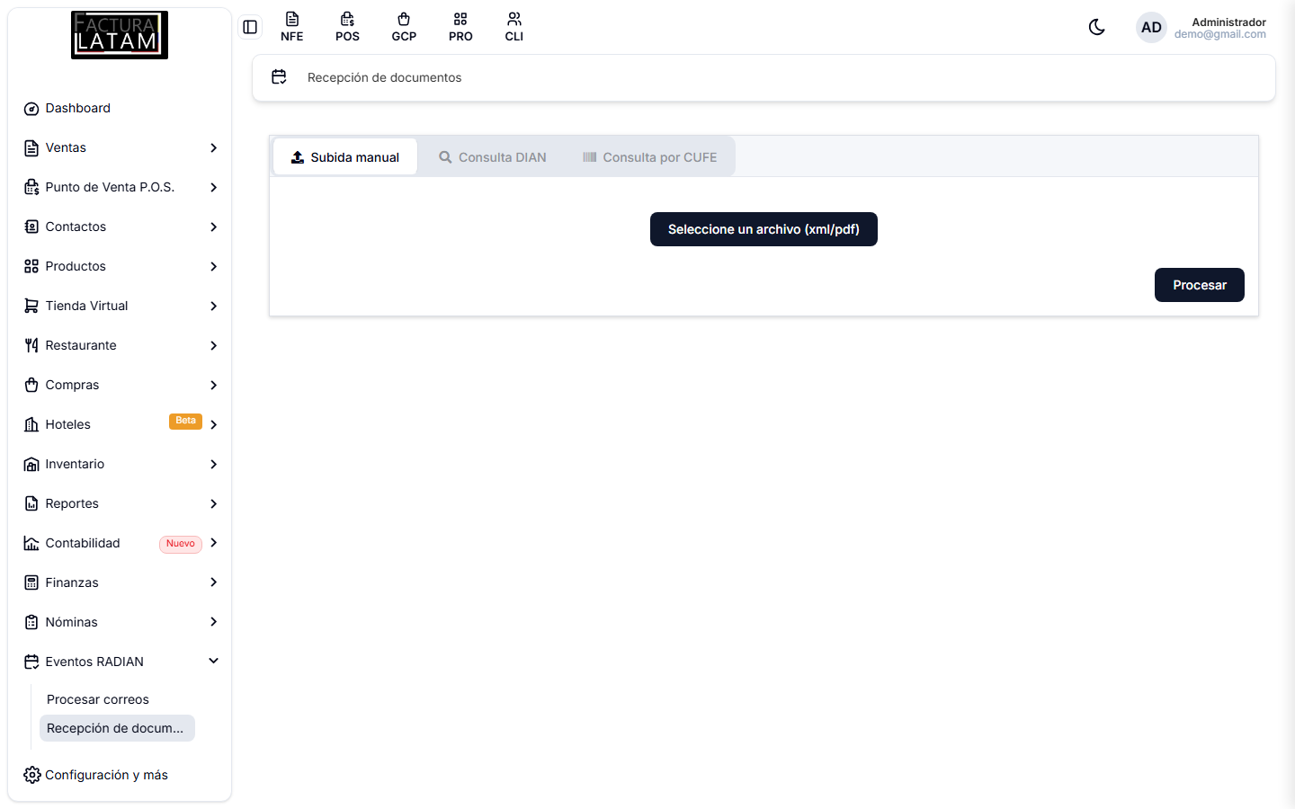Expand the Productos chevron
The image size is (1295, 809).
tap(213, 266)
